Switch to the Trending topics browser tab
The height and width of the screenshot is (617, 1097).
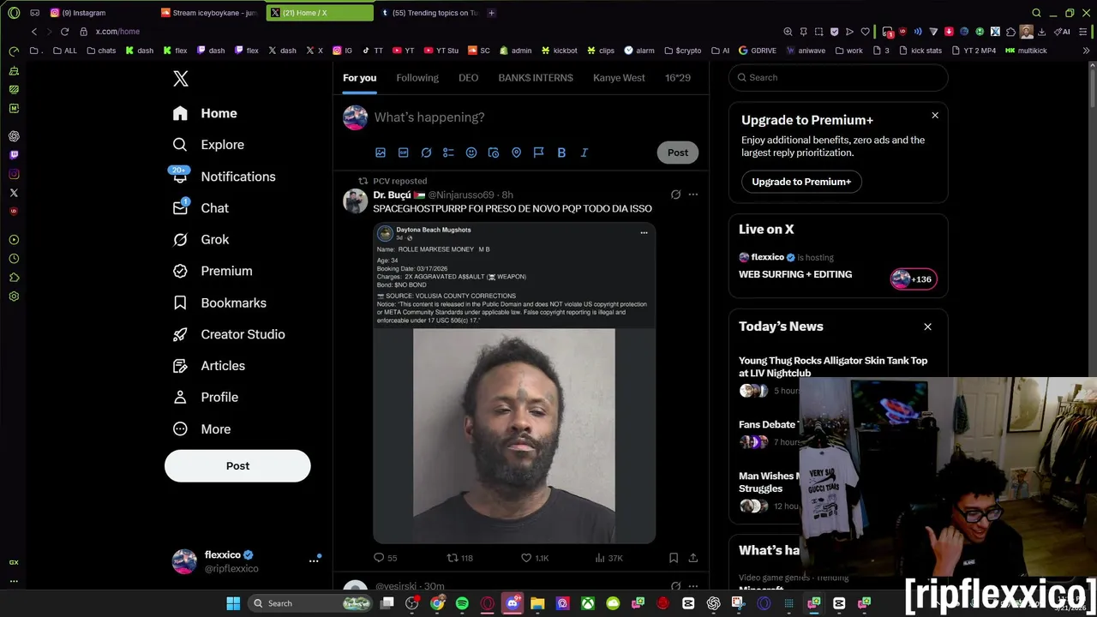point(429,13)
